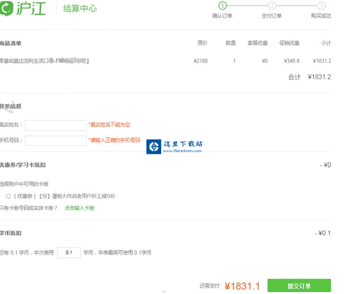Select the 购买成功 step label
The image size is (349, 294).
pyautogui.click(x=321, y=16)
